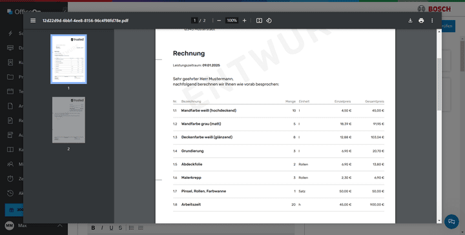Click the 900,00 € total price
The image size is (465, 235).
[x=377, y=205]
